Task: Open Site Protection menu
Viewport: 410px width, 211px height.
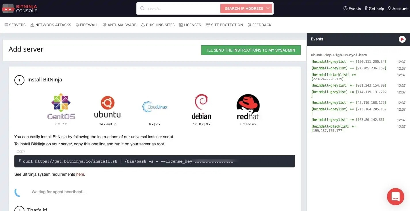Action: coord(224,25)
